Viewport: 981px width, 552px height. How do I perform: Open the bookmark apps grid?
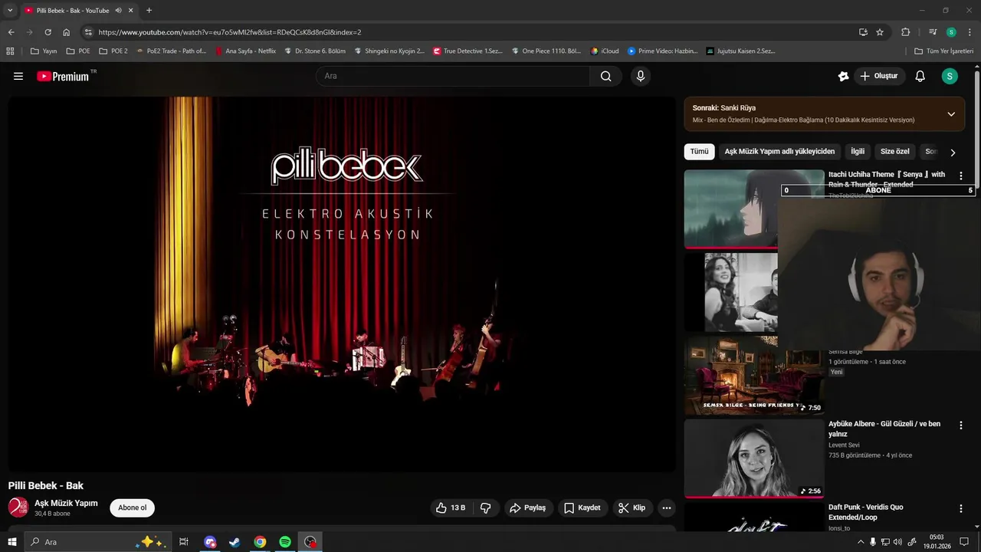click(x=10, y=51)
